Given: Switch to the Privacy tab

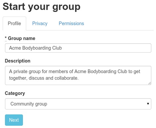Looking at the screenshot, I should [40, 23].
